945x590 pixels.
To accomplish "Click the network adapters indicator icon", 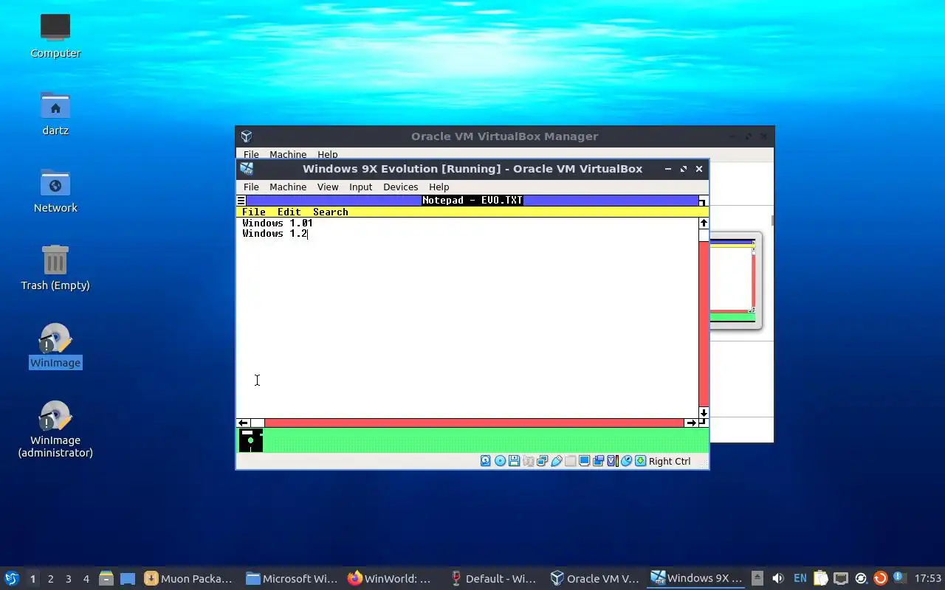I will click(x=542, y=461).
